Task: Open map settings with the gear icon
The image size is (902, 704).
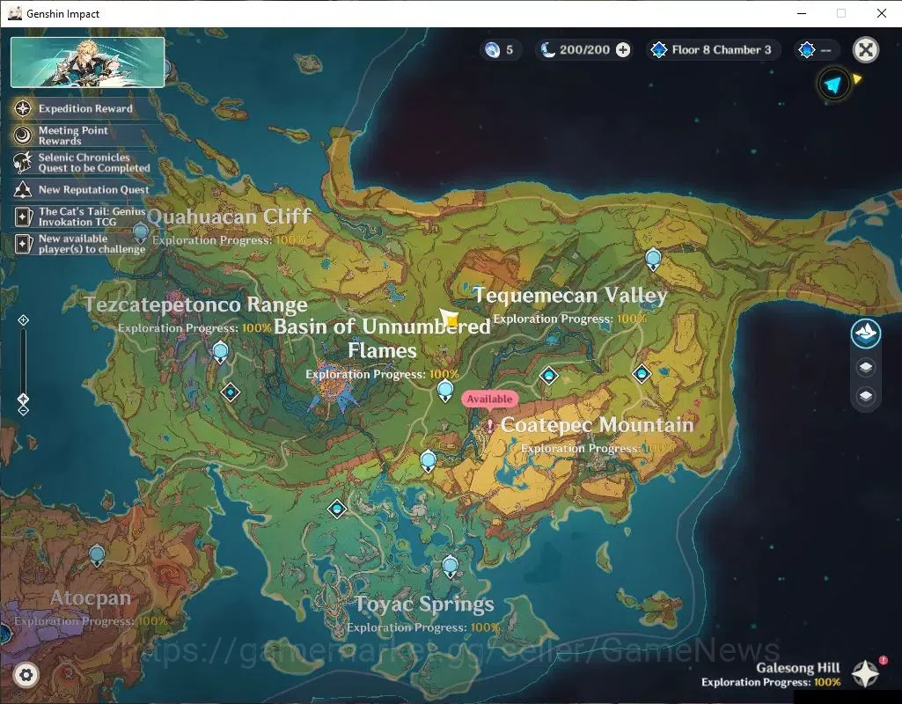Action: (26, 675)
